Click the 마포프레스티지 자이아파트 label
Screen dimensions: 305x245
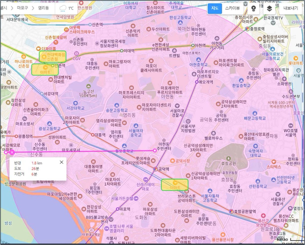131,95
